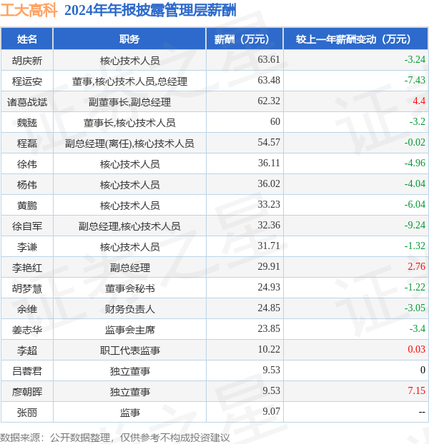Click red salary change value 7.15
This screenshot has width=429, height=444.
pos(416,390)
